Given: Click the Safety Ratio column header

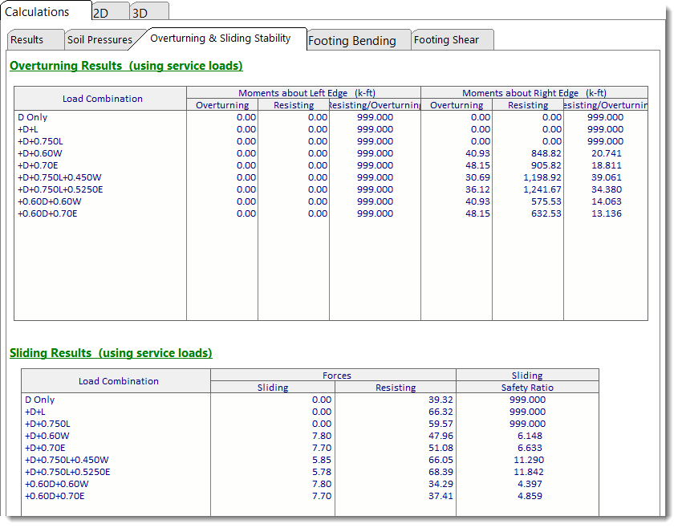Looking at the screenshot, I should click(x=526, y=388).
